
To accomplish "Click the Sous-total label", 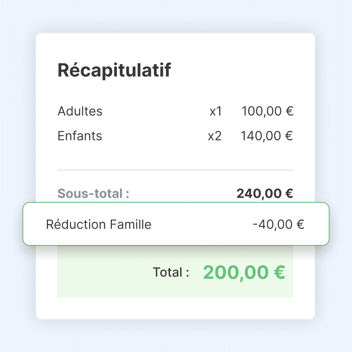I will tap(93, 193).
